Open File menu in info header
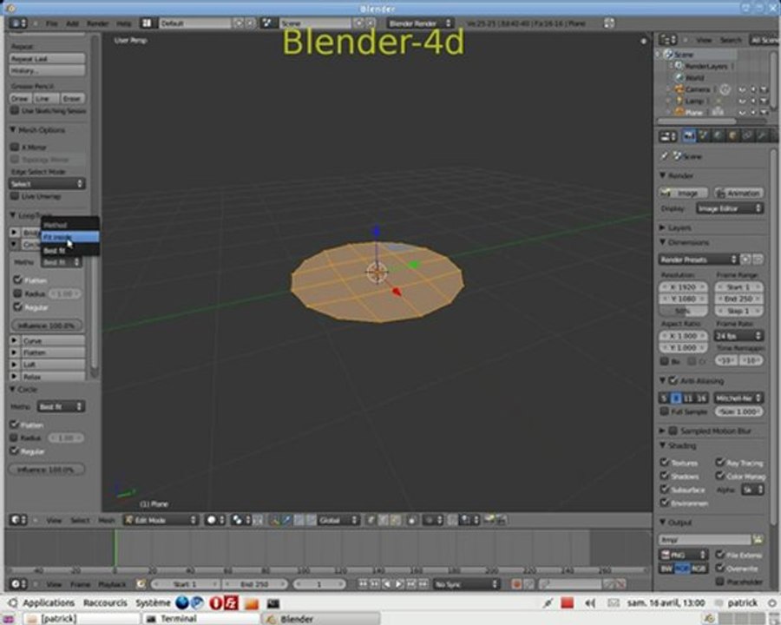Image resolution: width=781 pixels, height=625 pixels. [52, 23]
